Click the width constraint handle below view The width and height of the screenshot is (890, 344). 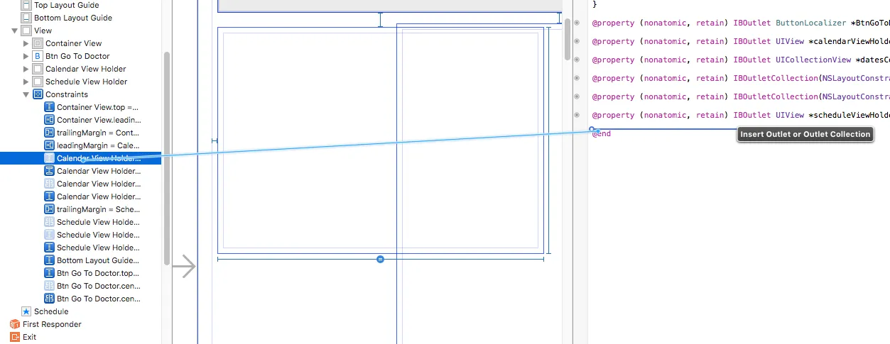coord(380,260)
